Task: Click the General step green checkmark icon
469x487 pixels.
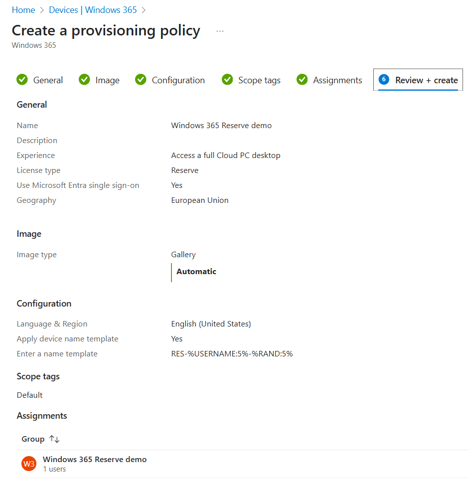Action: 22,80
